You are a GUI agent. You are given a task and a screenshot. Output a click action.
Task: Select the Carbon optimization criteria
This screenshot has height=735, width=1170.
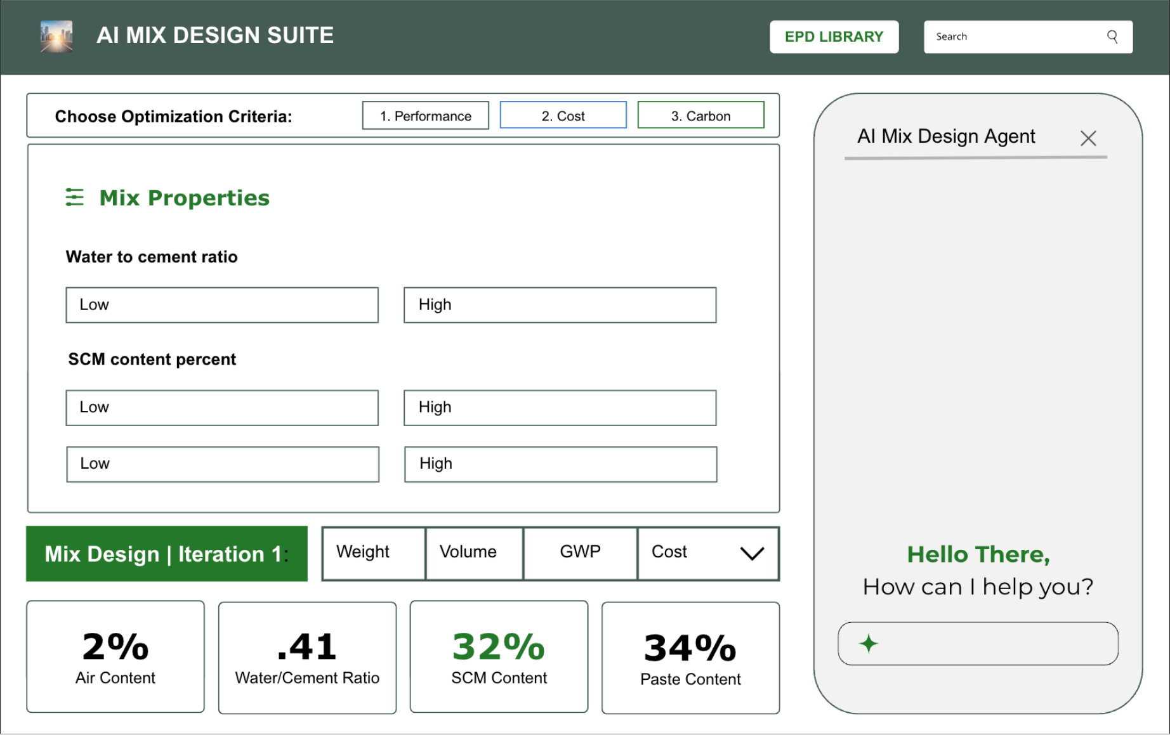700,115
